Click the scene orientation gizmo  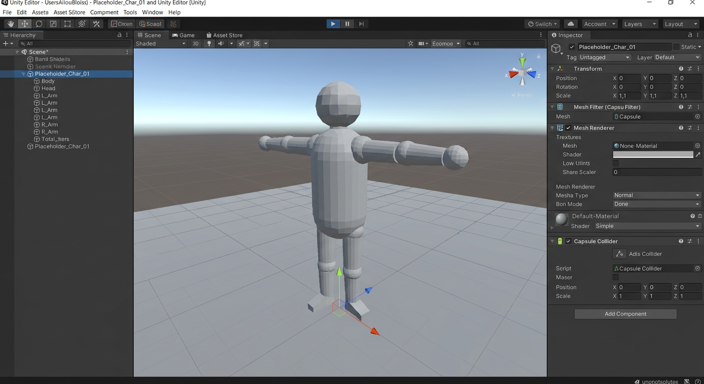coord(522,74)
